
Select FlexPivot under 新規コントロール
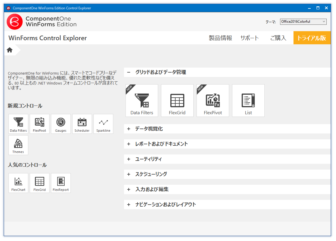click(40, 124)
